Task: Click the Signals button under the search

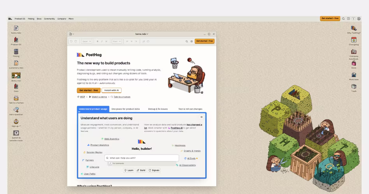Action: (x=154, y=170)
